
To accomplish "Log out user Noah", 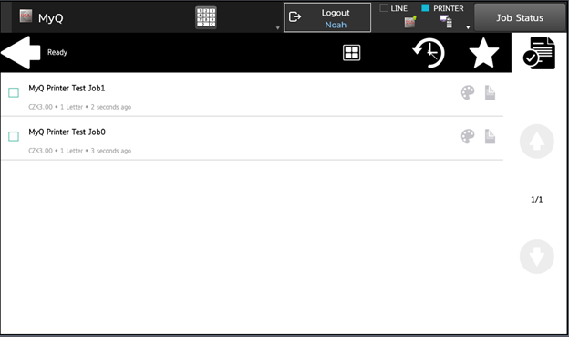I will coord(327,17).
